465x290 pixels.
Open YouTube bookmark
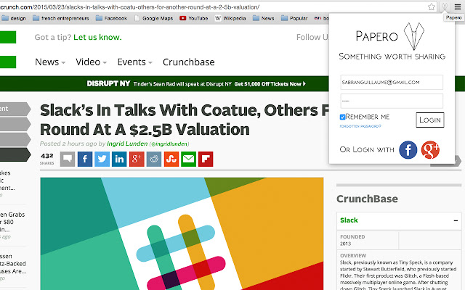[194, 18]
